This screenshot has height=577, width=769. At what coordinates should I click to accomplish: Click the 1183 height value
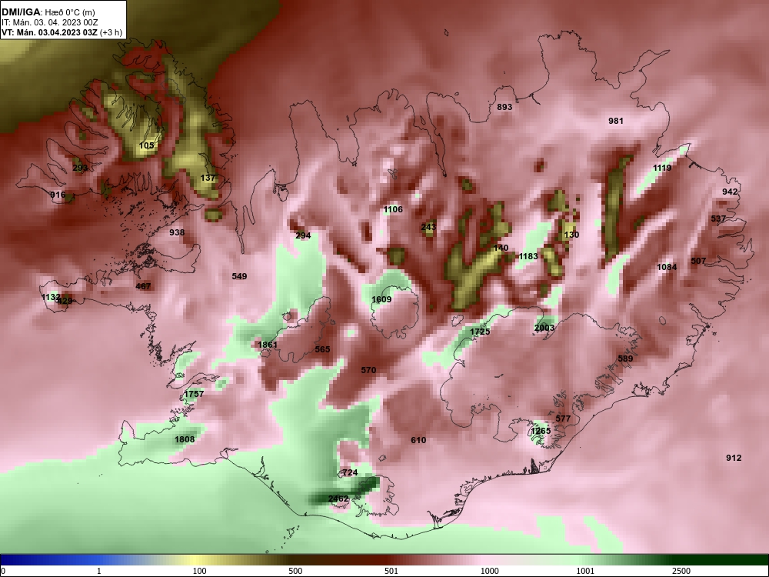coord(528,256)
